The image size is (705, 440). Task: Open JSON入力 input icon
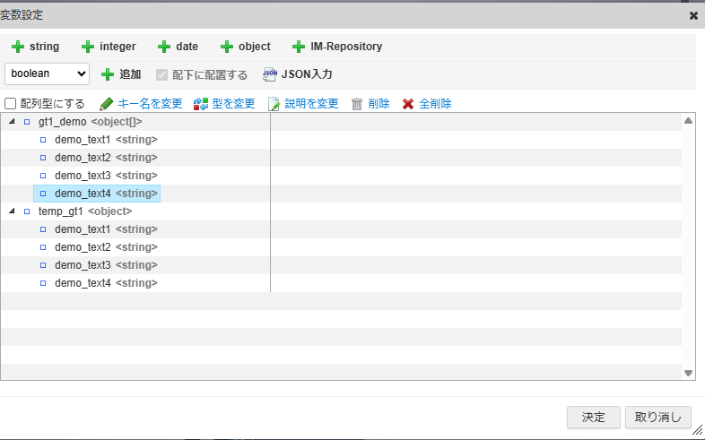269,74
